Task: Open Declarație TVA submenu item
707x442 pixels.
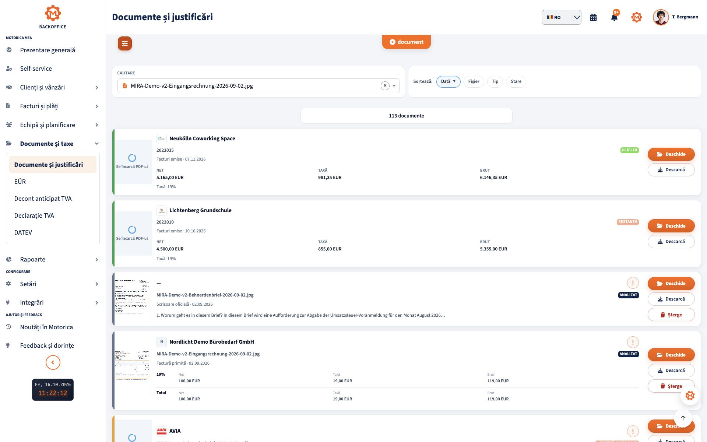Action: pos(53,215)
